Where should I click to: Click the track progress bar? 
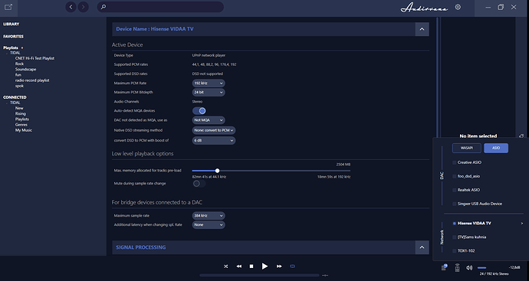pyautogui.click(x=259, y=276)
